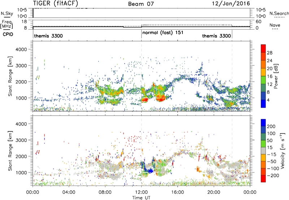Select the Freq. [MHz] axis label

click(7, 24)
